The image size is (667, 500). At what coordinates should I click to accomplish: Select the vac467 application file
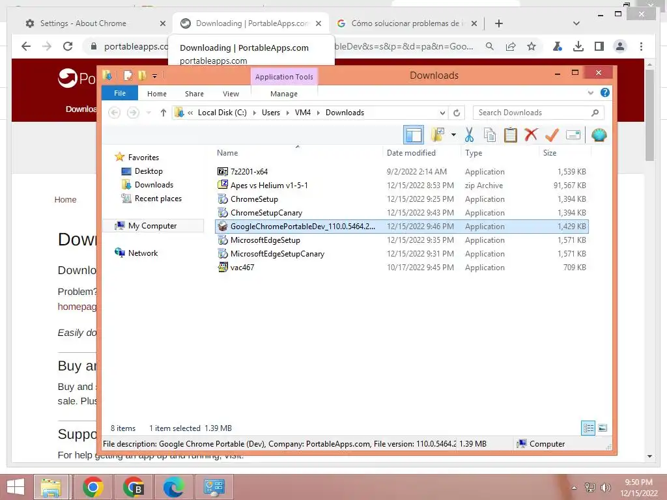tap(242, 268)
